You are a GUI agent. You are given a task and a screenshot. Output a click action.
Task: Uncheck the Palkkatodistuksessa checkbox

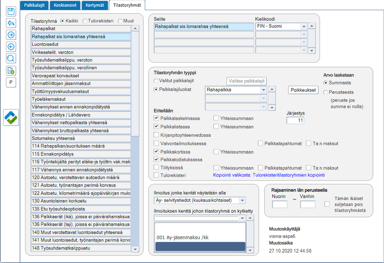[156, 159]
